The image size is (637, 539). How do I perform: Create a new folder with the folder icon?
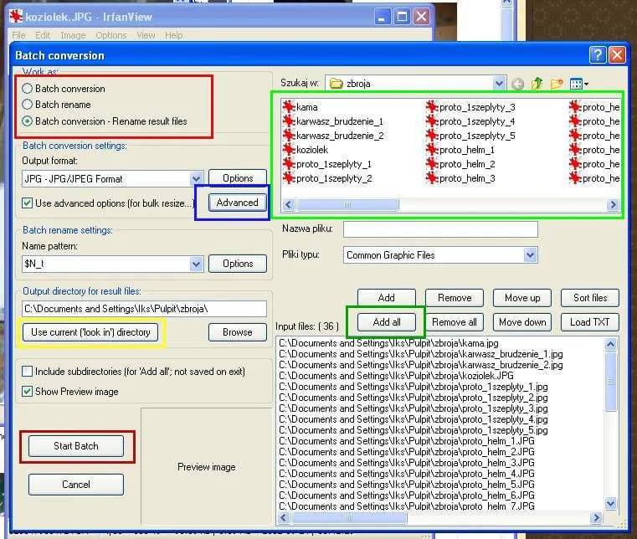(x=556, y=84)
